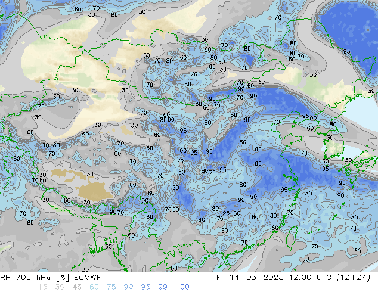Click legend value 60 in bottom color scale
The image size is (378, 292).
click(x=94, y=287)
